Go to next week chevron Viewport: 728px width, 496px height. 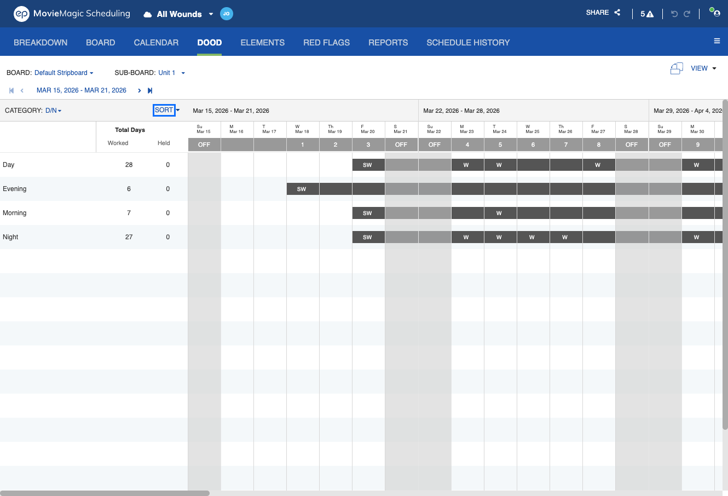tap(140, 90)
